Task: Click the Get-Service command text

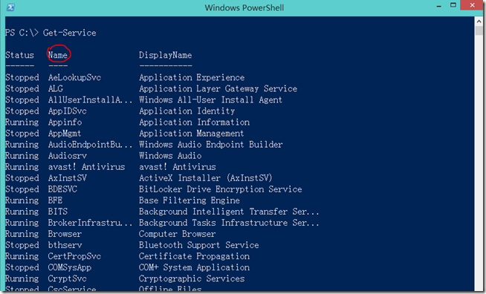Action: pyautogui.click(x=69, y=33)
